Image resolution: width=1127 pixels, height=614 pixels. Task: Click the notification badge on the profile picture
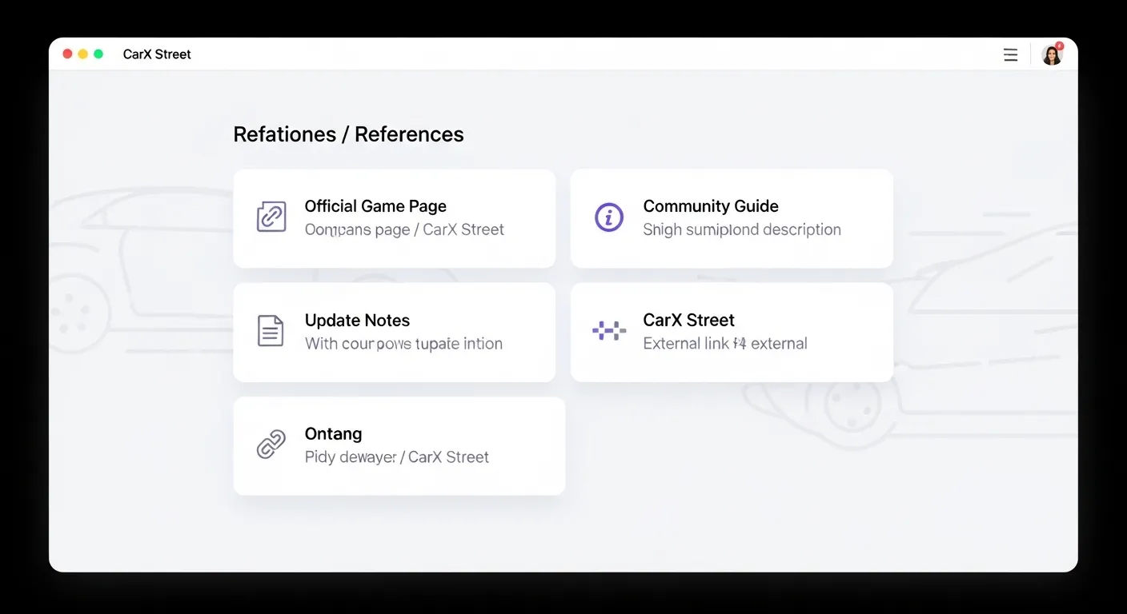(1059, 46)
